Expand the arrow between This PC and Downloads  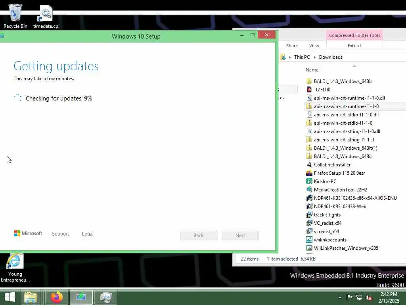(314, 57)
